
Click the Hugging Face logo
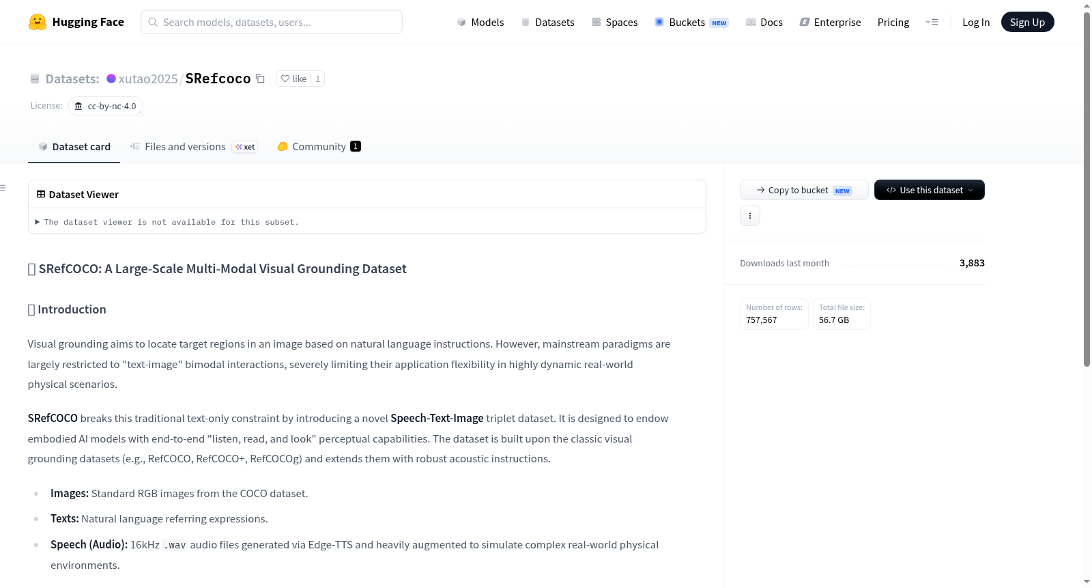pyautogui.click(x=76, y=22)
